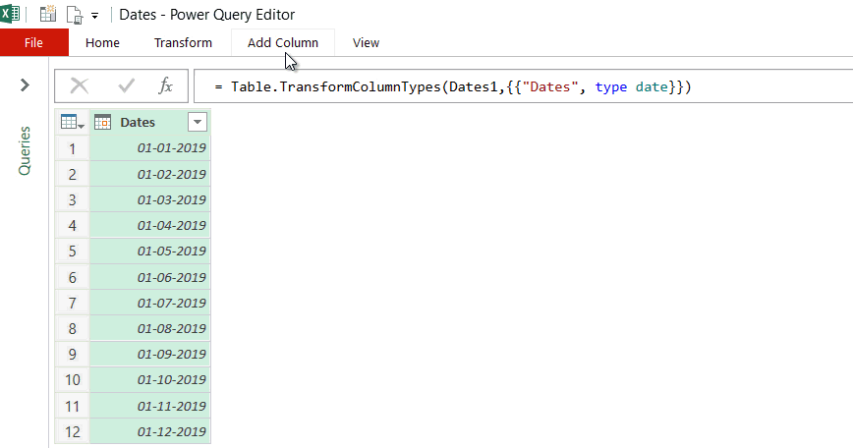This screenshot has width=853, height=448.
Task: Click the date data type icon on Dates column
Action: click(x=102, y=122)
